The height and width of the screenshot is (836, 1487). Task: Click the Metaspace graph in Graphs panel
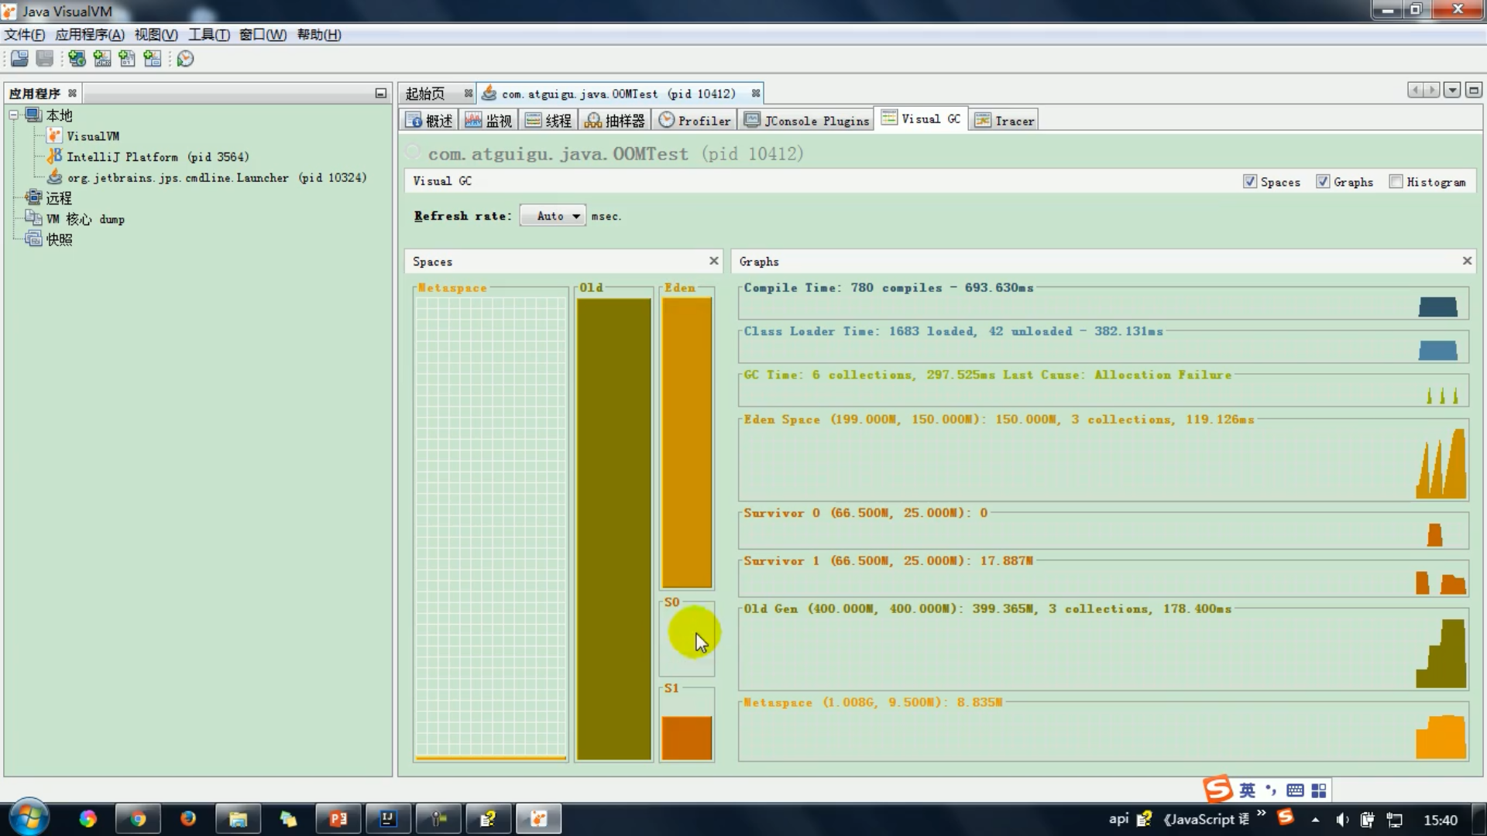[x=1103, y=731]
